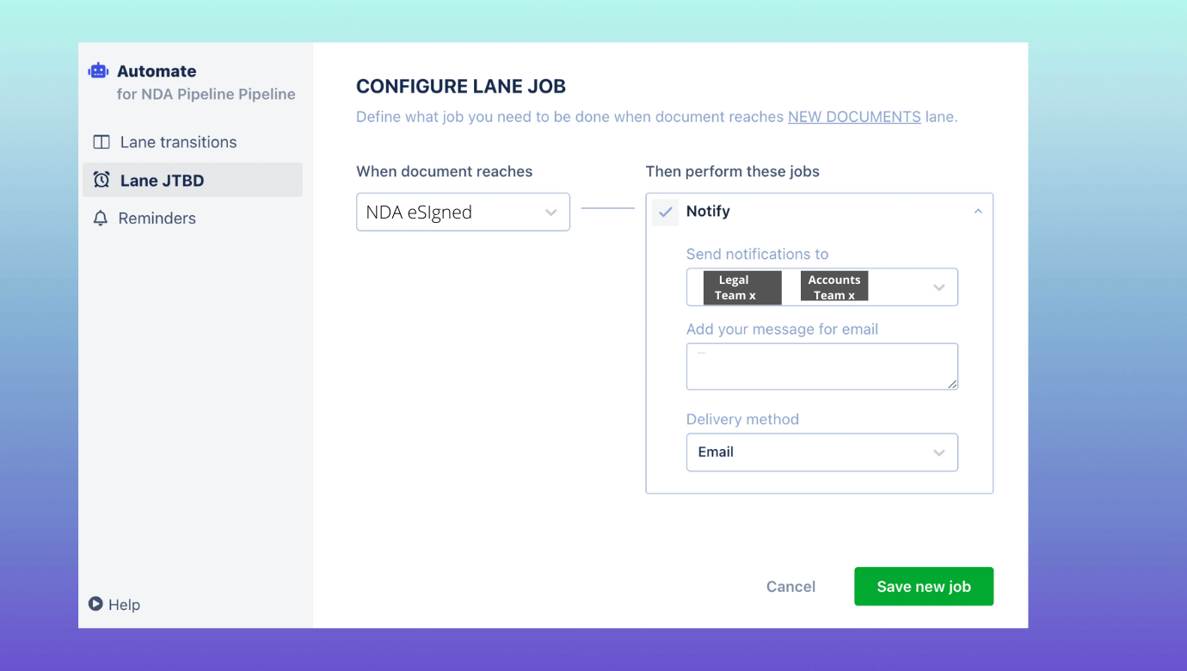Click the Lane JTBD alarm clock icon

[x=101, y=180]
